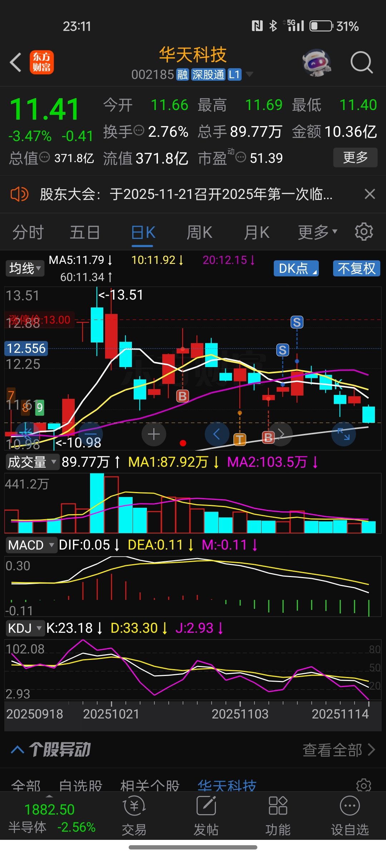Zoom out chart with minus button

tap(91, 434)
